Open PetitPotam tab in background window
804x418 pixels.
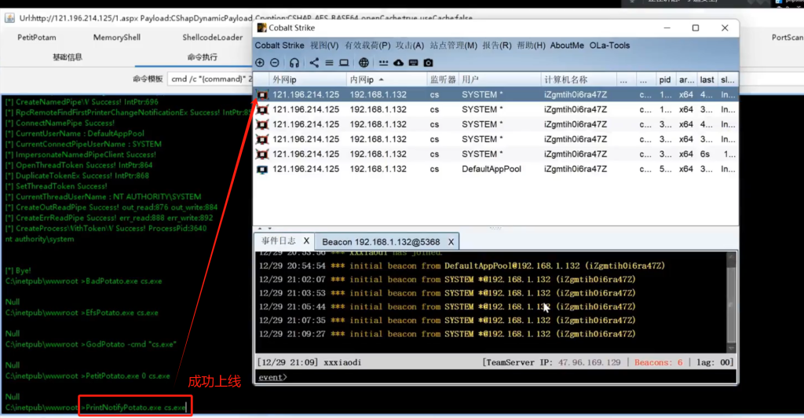37,38
